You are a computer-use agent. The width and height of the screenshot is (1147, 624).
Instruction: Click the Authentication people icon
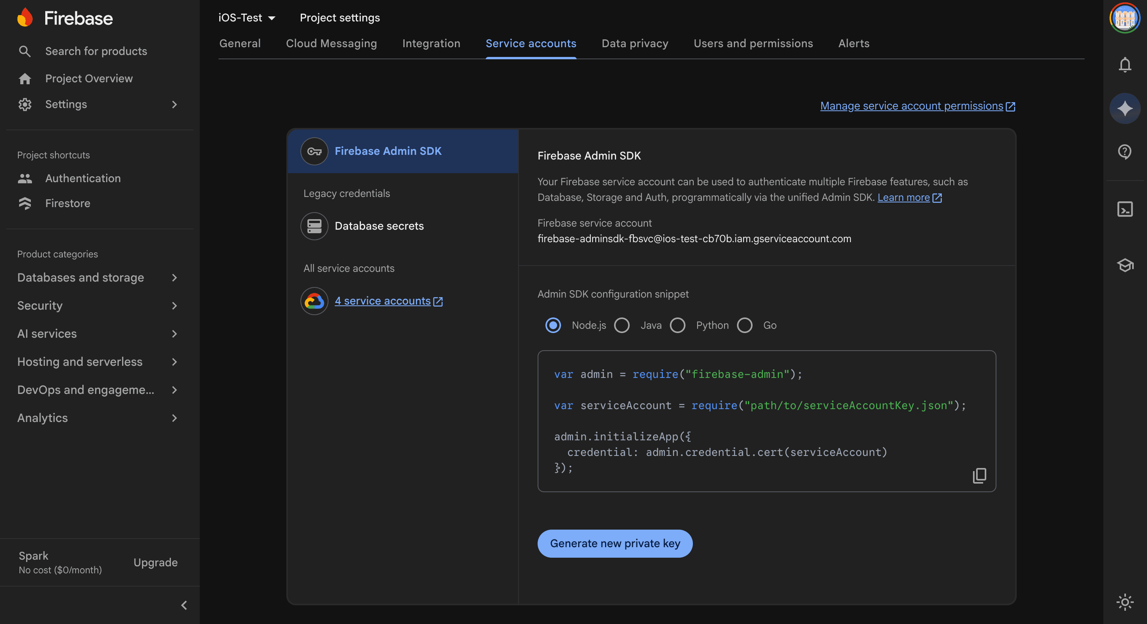coord(25,179)
